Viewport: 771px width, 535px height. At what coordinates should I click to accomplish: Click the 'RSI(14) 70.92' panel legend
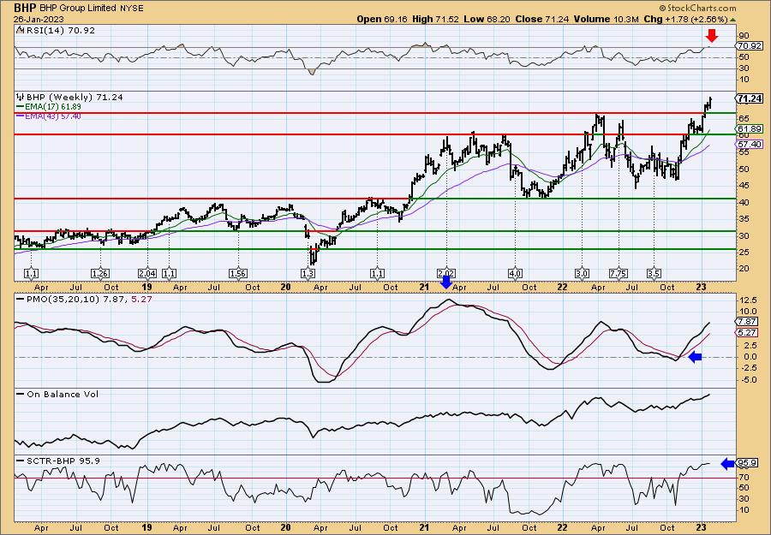tap(59, 30)
